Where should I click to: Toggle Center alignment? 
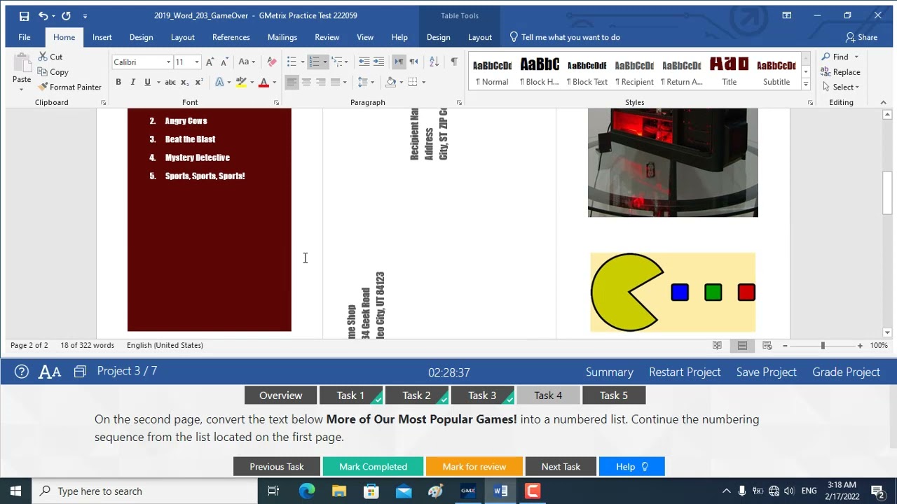click(x=306, y=82)
